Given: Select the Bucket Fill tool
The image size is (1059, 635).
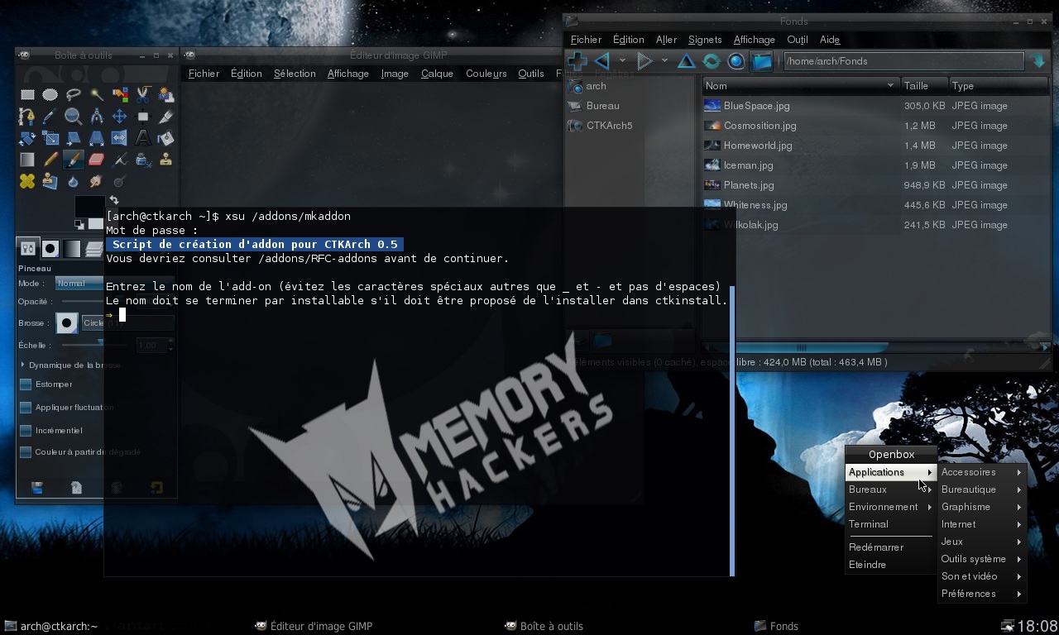Looking at the screenshot, I should pos(166,138).
